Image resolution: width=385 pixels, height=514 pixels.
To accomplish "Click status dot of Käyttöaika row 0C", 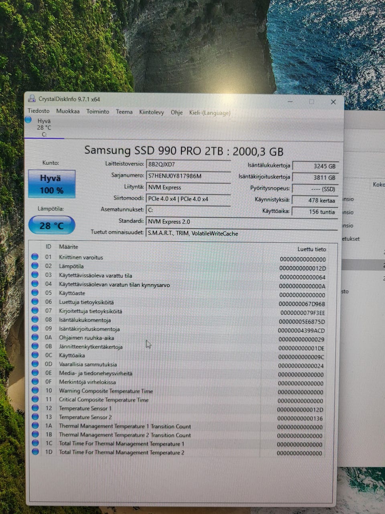I will pos(35,355).
